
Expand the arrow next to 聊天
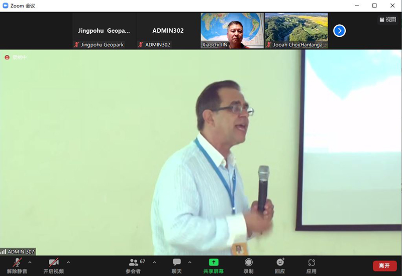[189, 262]
